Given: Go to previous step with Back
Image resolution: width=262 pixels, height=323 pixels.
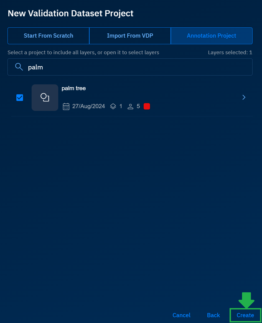Looking at the screenshot, I should pyautogui.click(x=213, y=315).
